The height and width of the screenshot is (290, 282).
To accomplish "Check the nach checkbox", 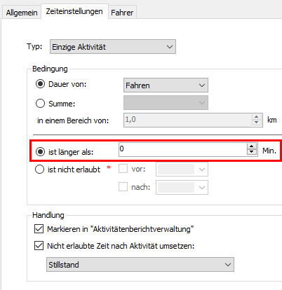I will [123, 187].
